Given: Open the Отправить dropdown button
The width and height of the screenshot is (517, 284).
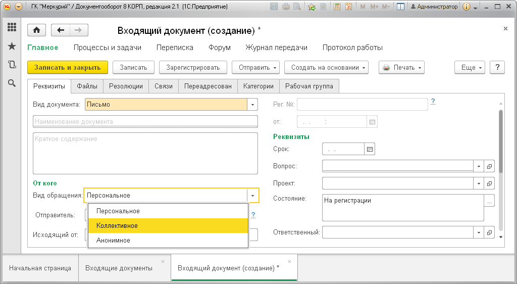Looking at the screenshot, I should [x=256, y=67].
